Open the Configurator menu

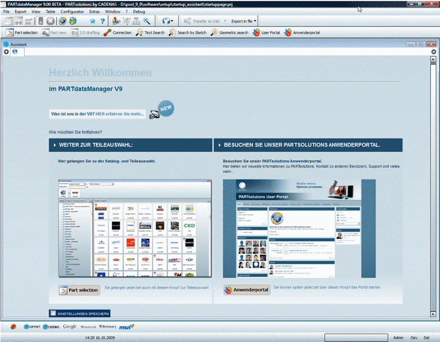point(72,12)
